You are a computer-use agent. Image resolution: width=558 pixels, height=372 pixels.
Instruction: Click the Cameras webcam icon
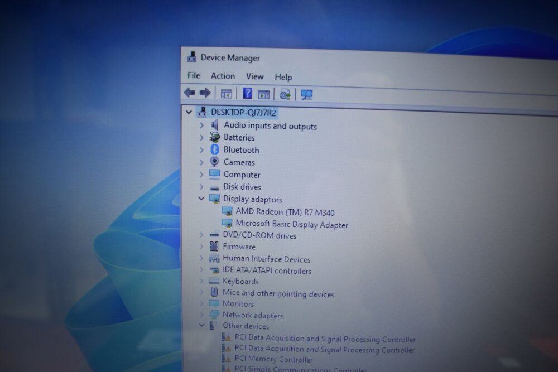click(x=214, y=162)
